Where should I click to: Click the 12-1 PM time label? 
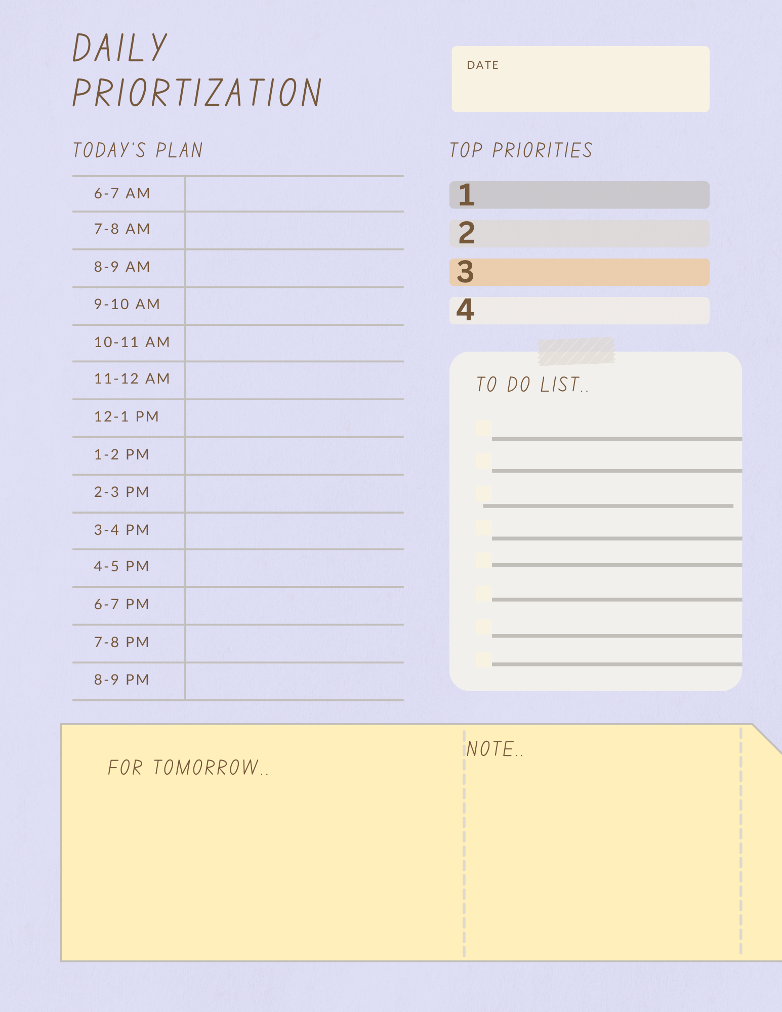click(x=127, y=416)
